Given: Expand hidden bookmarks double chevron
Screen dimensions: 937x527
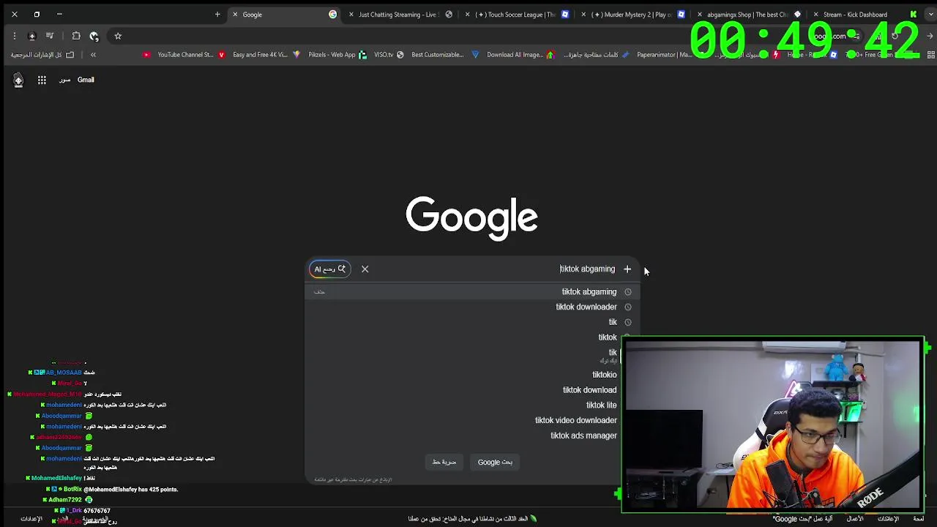Looking at the screenshot, I should 93,55.
